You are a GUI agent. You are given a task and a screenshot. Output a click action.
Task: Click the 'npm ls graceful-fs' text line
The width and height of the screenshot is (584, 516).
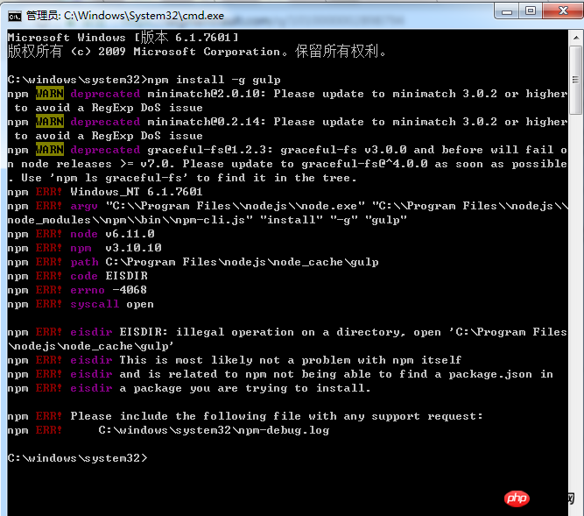tap(182, 178)
